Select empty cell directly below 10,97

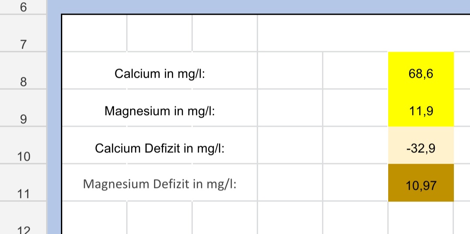[421, 218]
